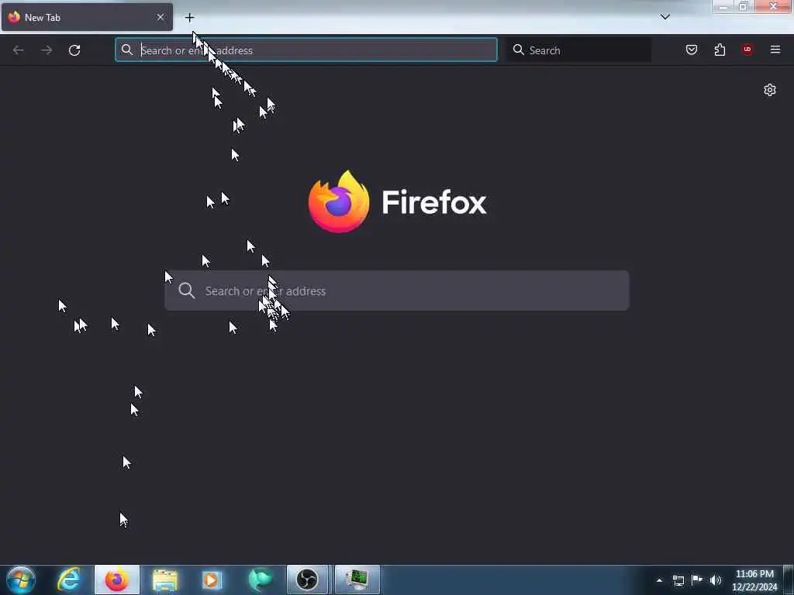Open the Windows Start menu
Screen dimensions: 794x595
(x=21, y=580)
